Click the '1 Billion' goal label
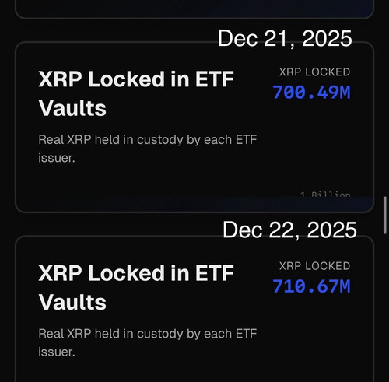The image size is (389, 382). 325,194
